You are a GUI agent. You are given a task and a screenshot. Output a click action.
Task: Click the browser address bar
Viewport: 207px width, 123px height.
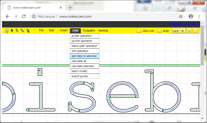tap(106, 16)
